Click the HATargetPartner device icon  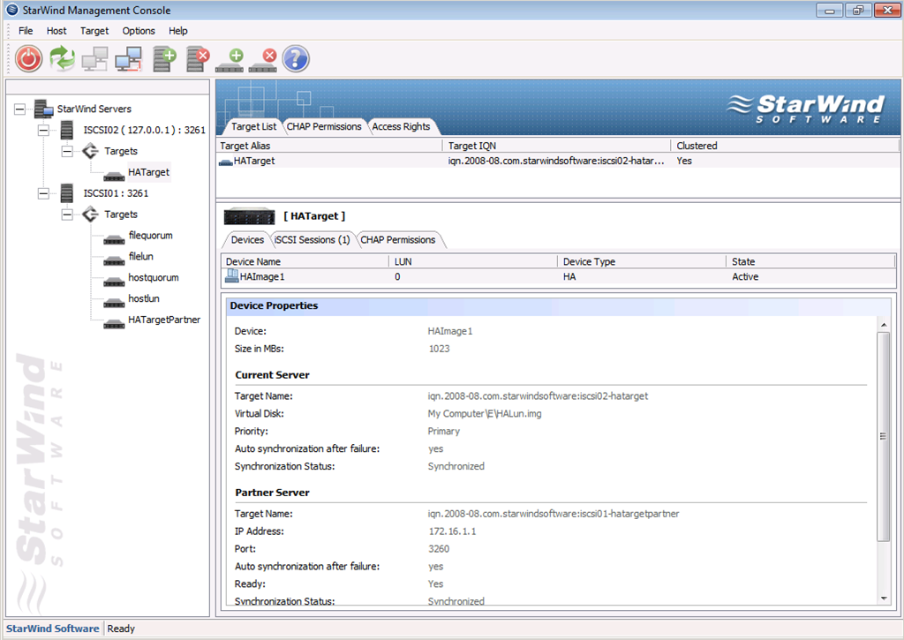pyautogui.click(x=114, y=323)
